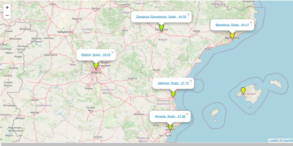Click the Soria city label
This screenshot has height=146, width=293.
[125, 30]
